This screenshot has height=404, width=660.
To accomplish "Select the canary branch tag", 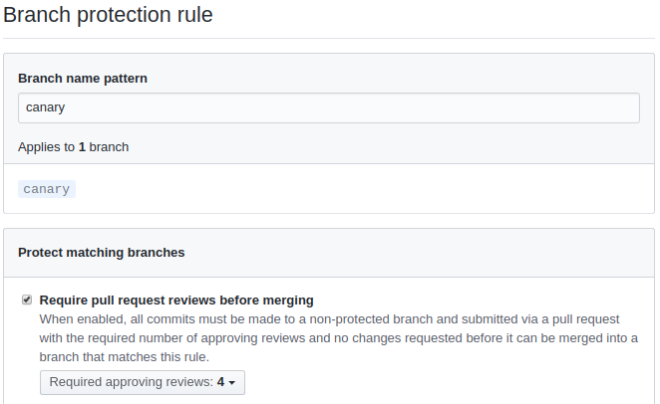I will coord(47,189).
